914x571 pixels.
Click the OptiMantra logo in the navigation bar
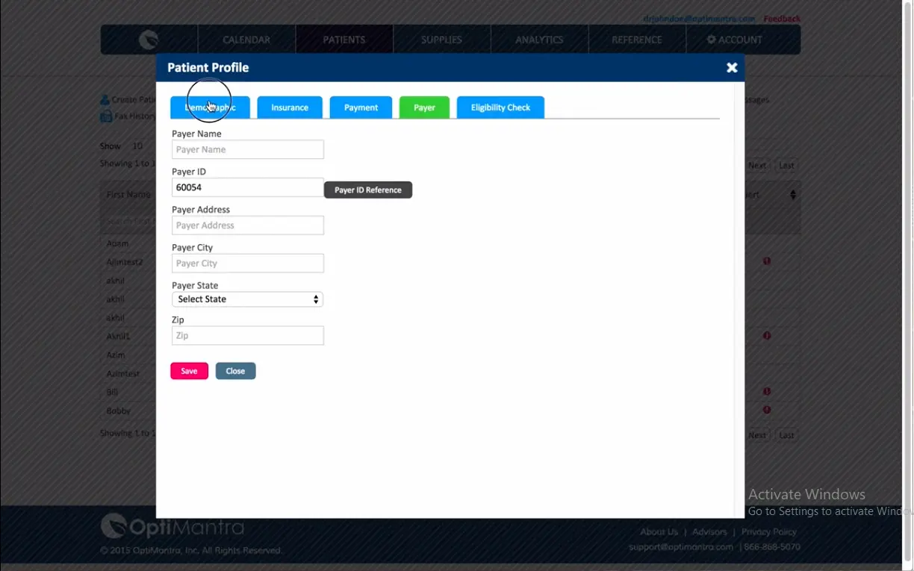click(148, 39)
